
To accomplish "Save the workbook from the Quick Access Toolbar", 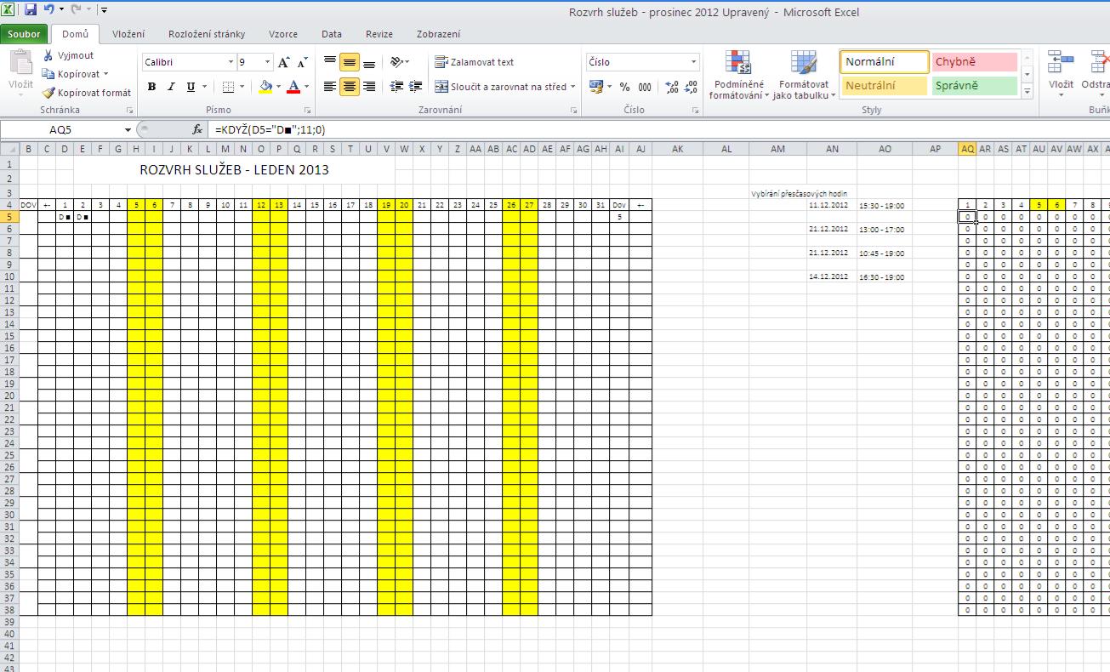I will pyautogui.click(x=31, y=10).
